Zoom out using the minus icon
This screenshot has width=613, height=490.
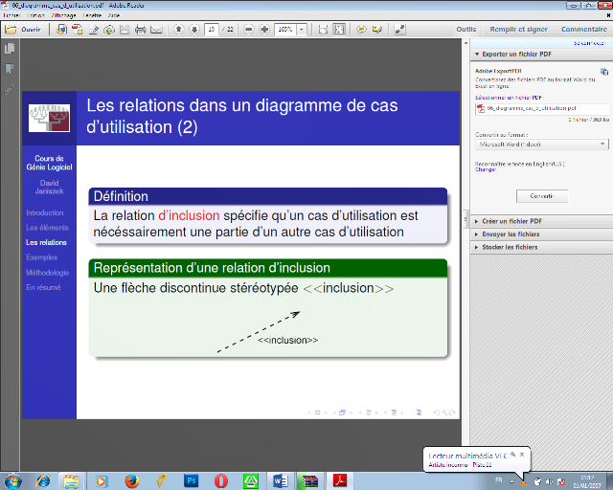click(x=249, y=30)
